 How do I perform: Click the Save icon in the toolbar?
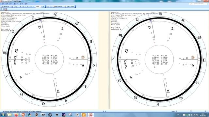click(12, 6)
